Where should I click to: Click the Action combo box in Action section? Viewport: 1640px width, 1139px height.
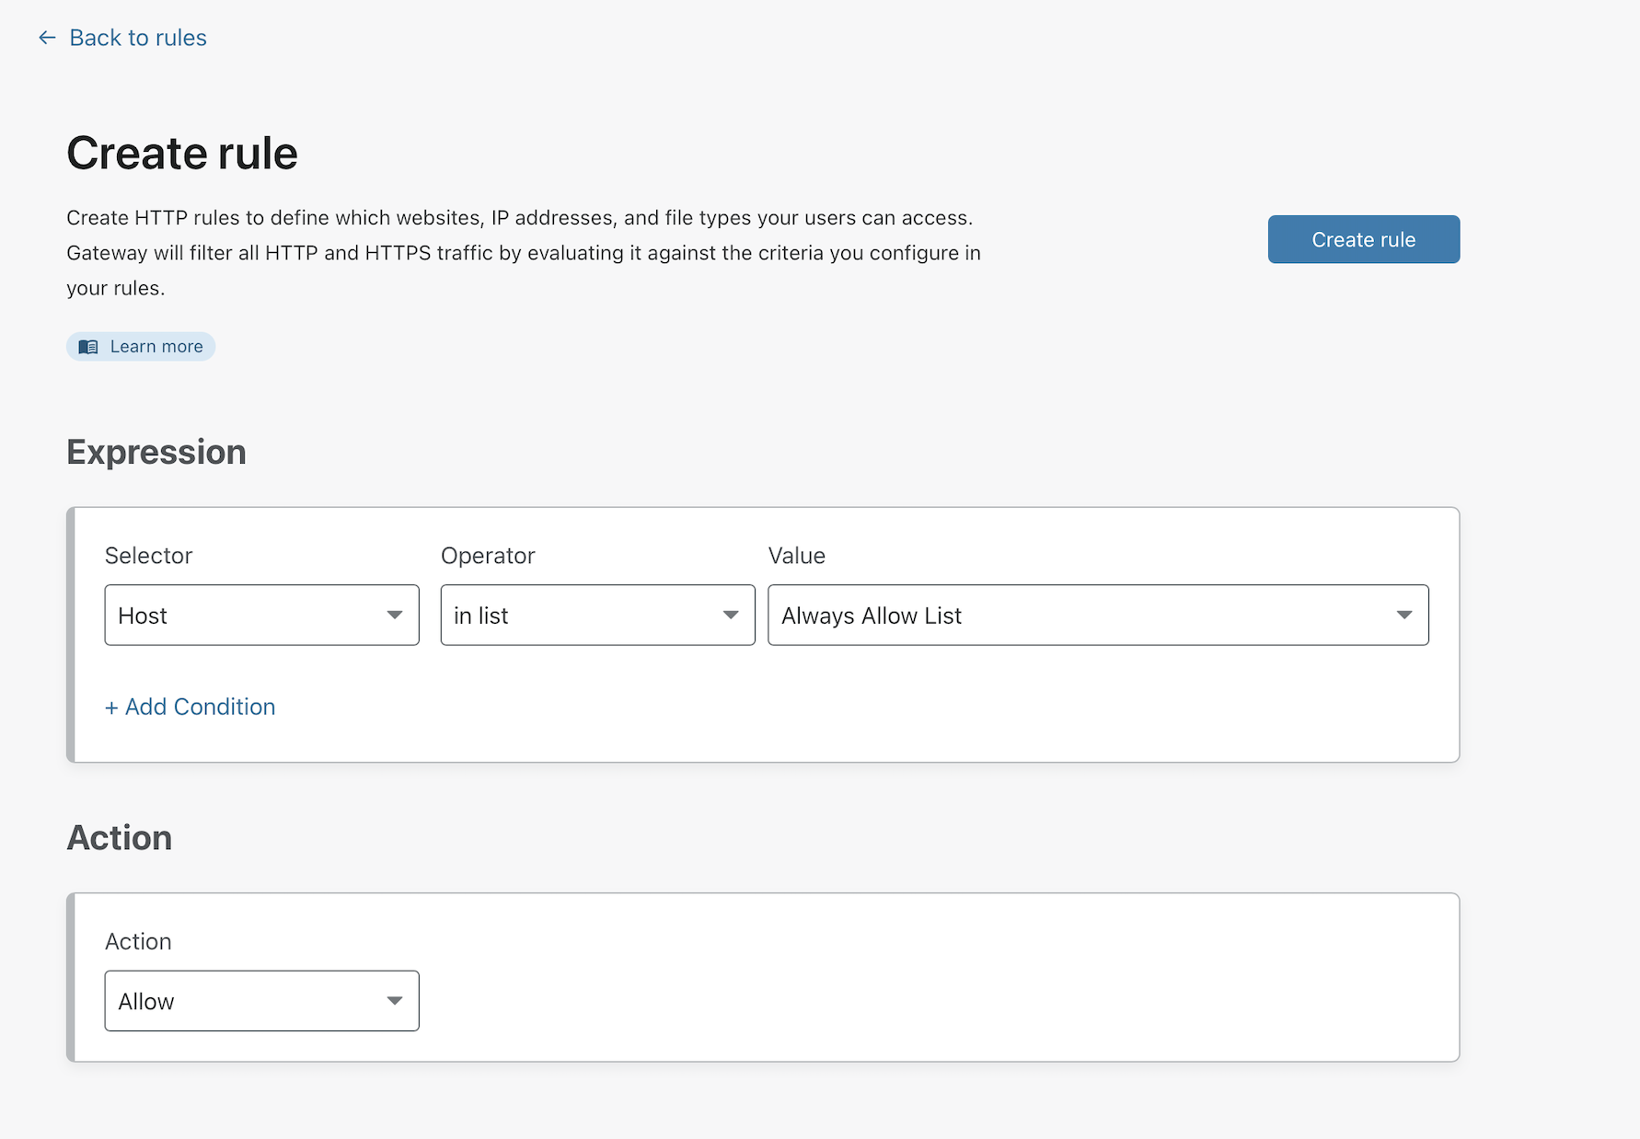261,1000
